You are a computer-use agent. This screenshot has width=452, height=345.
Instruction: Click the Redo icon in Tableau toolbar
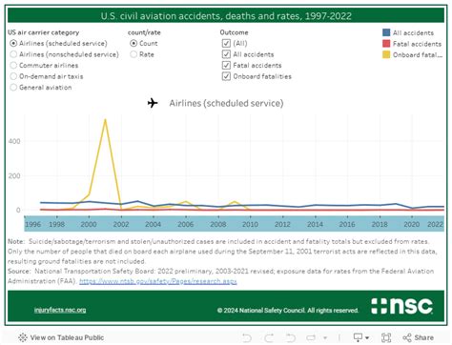coord(270,337)
